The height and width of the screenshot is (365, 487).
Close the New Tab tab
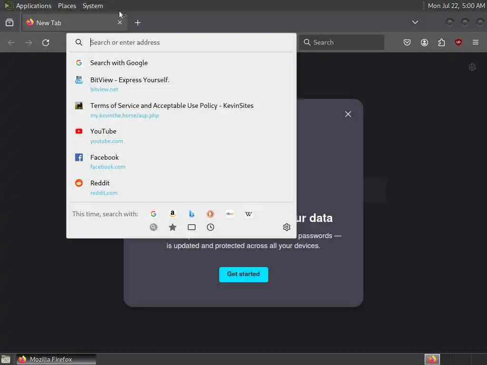click(x=120, y=23)
